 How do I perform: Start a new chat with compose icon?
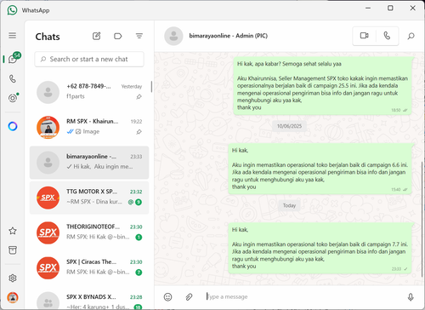click(97, 36)
